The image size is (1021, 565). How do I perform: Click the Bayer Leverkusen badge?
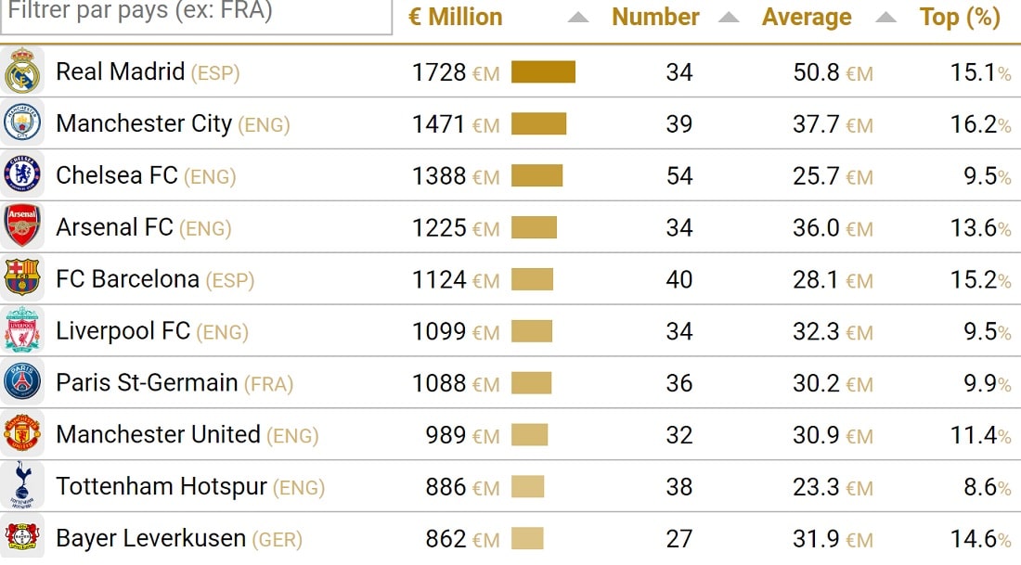pyautogui.click(x=22, y=537)
